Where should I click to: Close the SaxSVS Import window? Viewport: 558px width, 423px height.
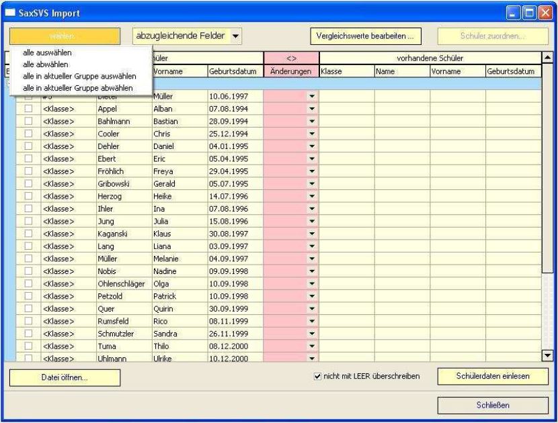pos(545,13)
